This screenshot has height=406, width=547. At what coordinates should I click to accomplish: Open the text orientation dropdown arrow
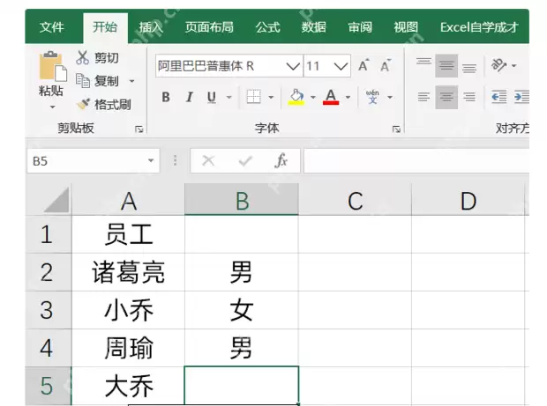513,65
